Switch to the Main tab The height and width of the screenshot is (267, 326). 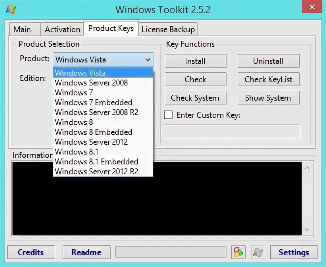[x=25, y=29]
